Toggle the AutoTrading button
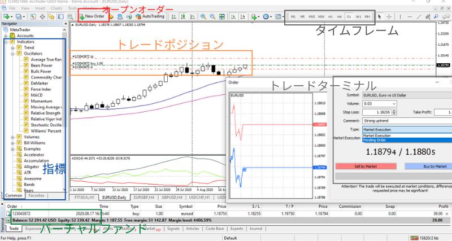452x241 pixels. click(x=149, y=16)
